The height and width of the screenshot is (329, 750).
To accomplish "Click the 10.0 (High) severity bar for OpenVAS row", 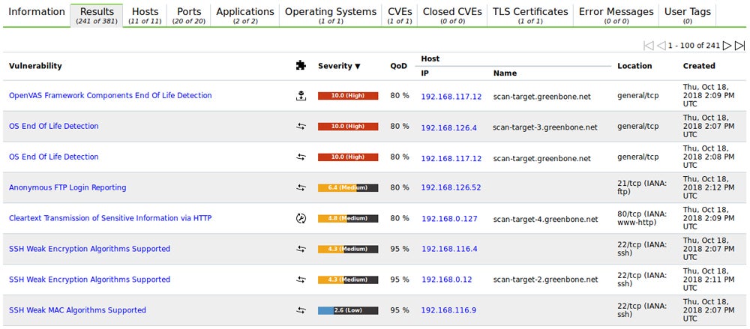I will click(x=347, y=96).
